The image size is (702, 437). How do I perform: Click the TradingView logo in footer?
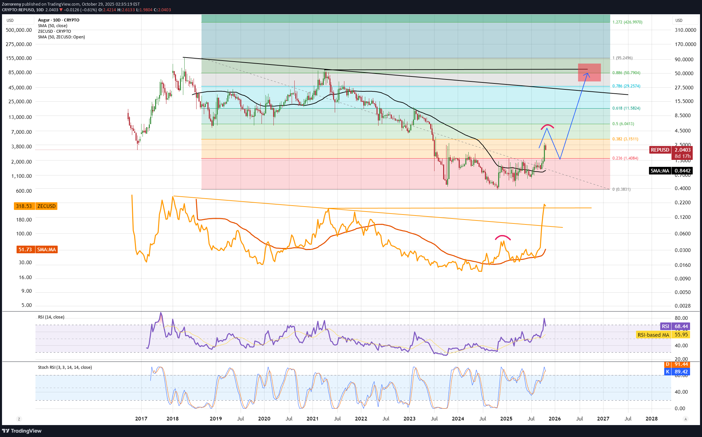(22, 431)
